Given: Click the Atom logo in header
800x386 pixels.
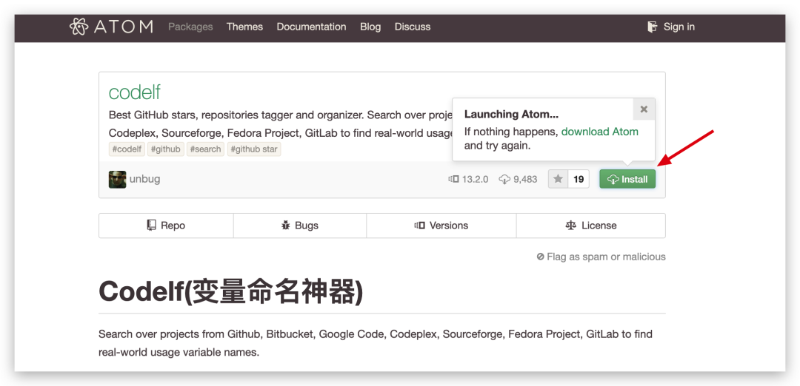Looking at the screenshot, I should pos(110,27).
